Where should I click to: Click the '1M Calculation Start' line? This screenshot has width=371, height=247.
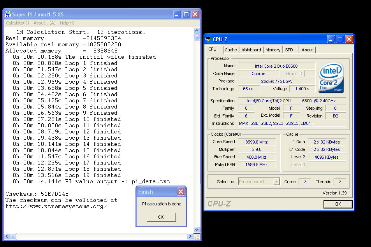pos(81,32)
